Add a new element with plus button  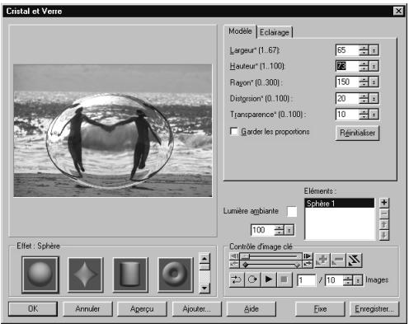click(384, 203)
